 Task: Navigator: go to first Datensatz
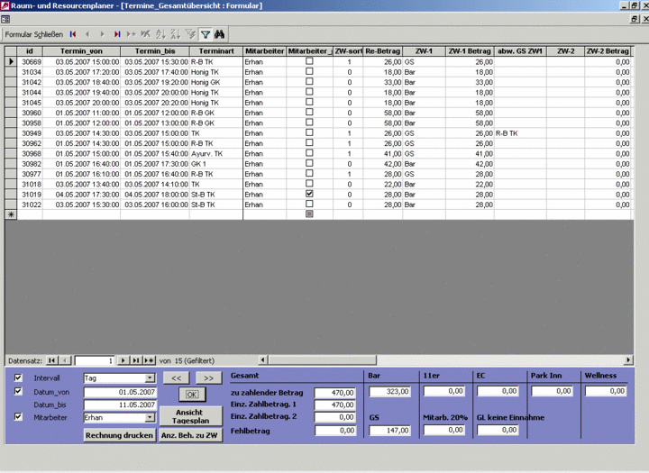coord(51,360)
